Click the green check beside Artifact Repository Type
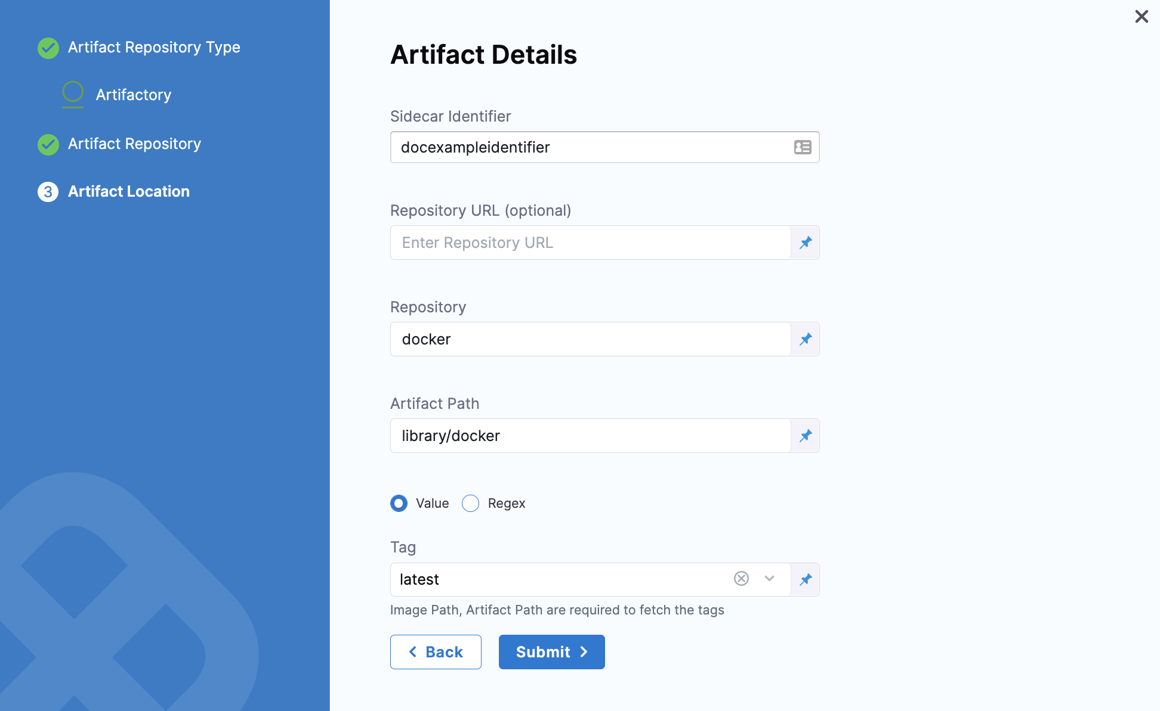The width and height of the screenshot is (1160, 711). coord(48,48)
